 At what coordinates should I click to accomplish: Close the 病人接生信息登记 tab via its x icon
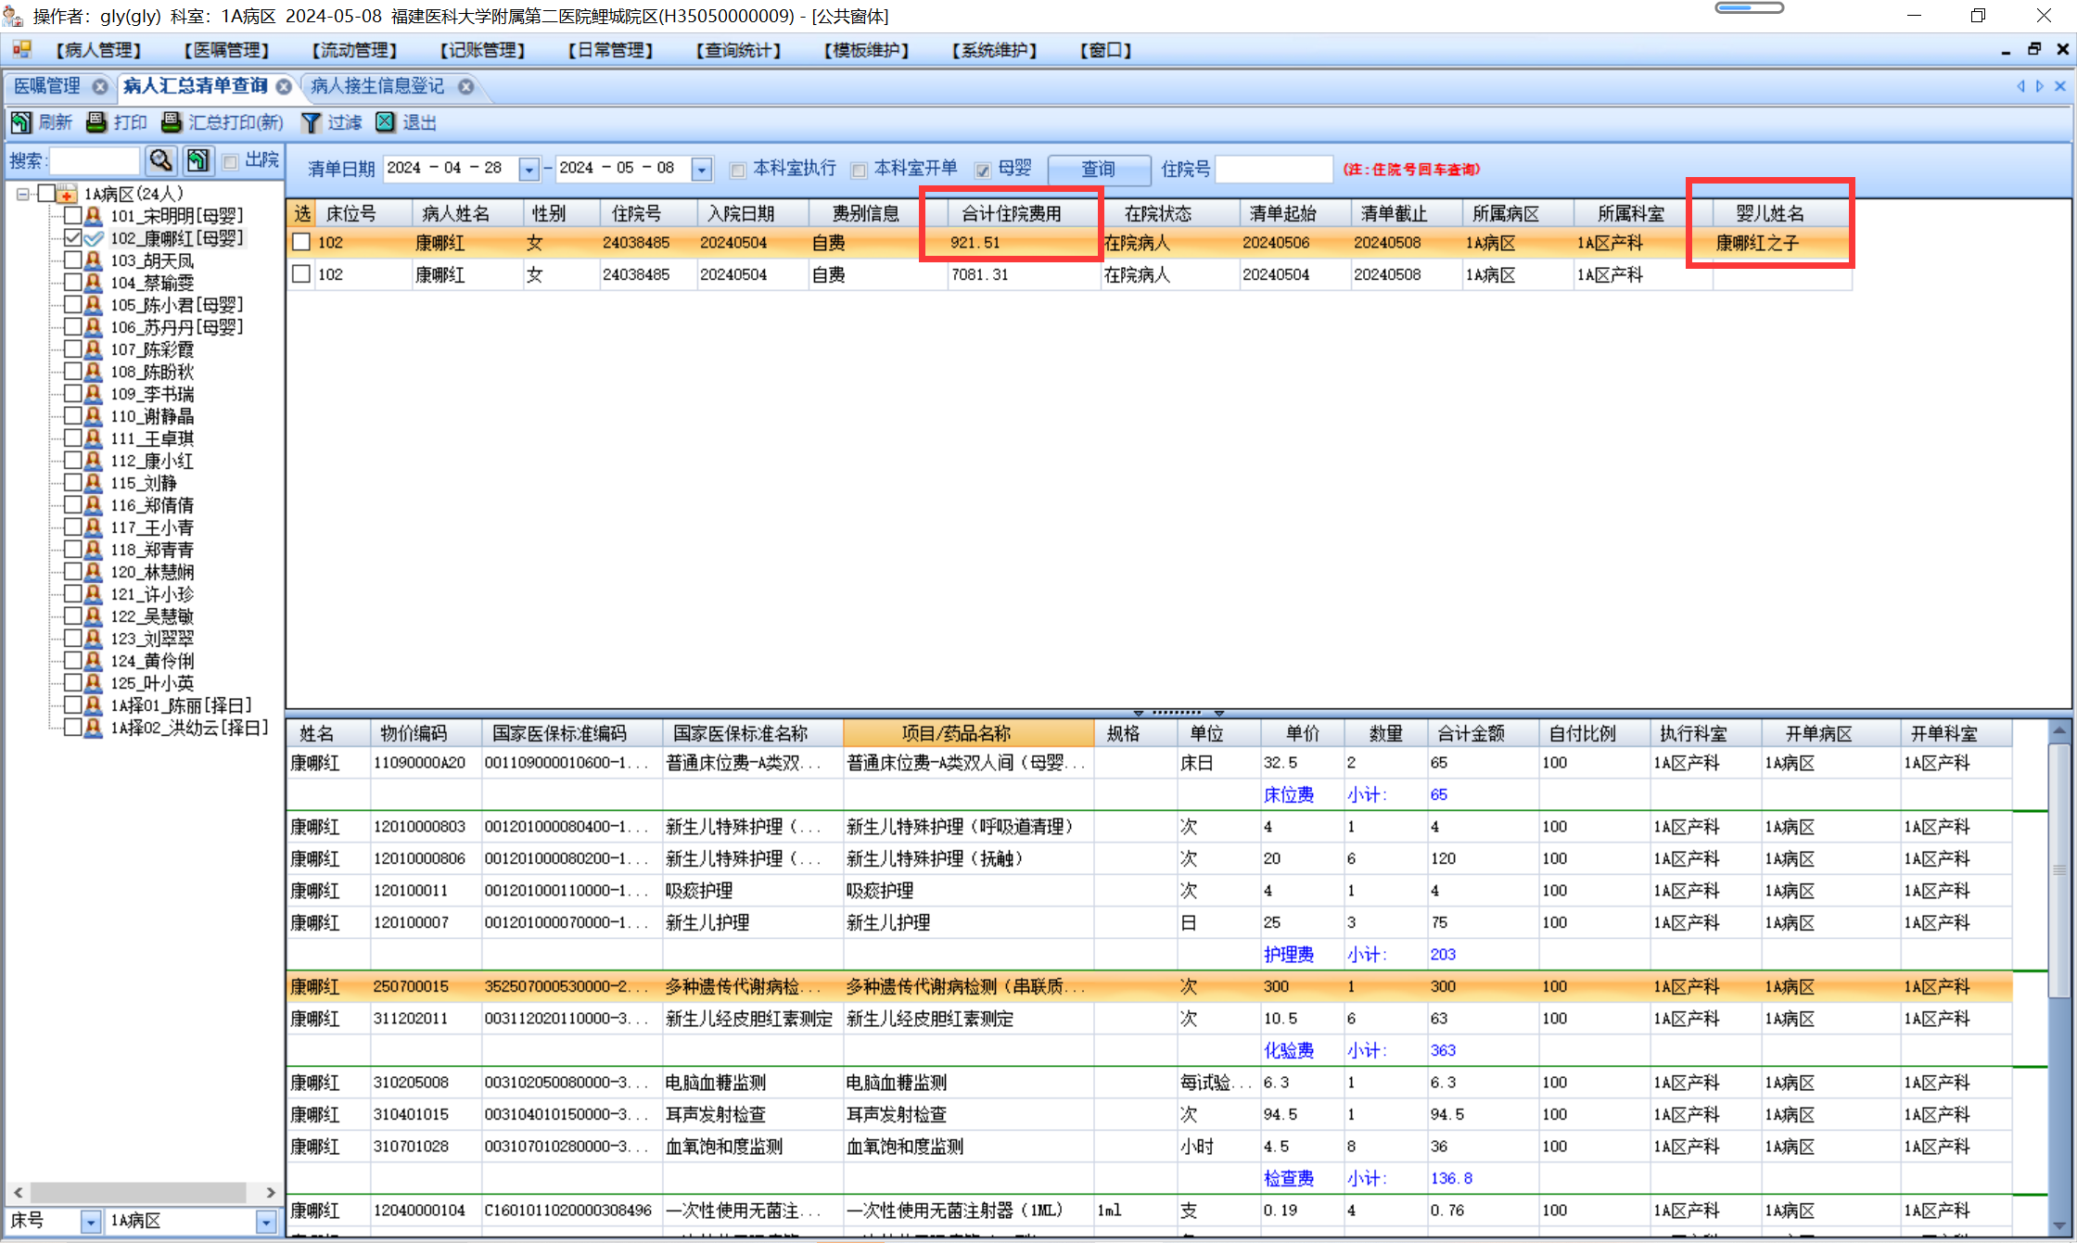point(466,86)
